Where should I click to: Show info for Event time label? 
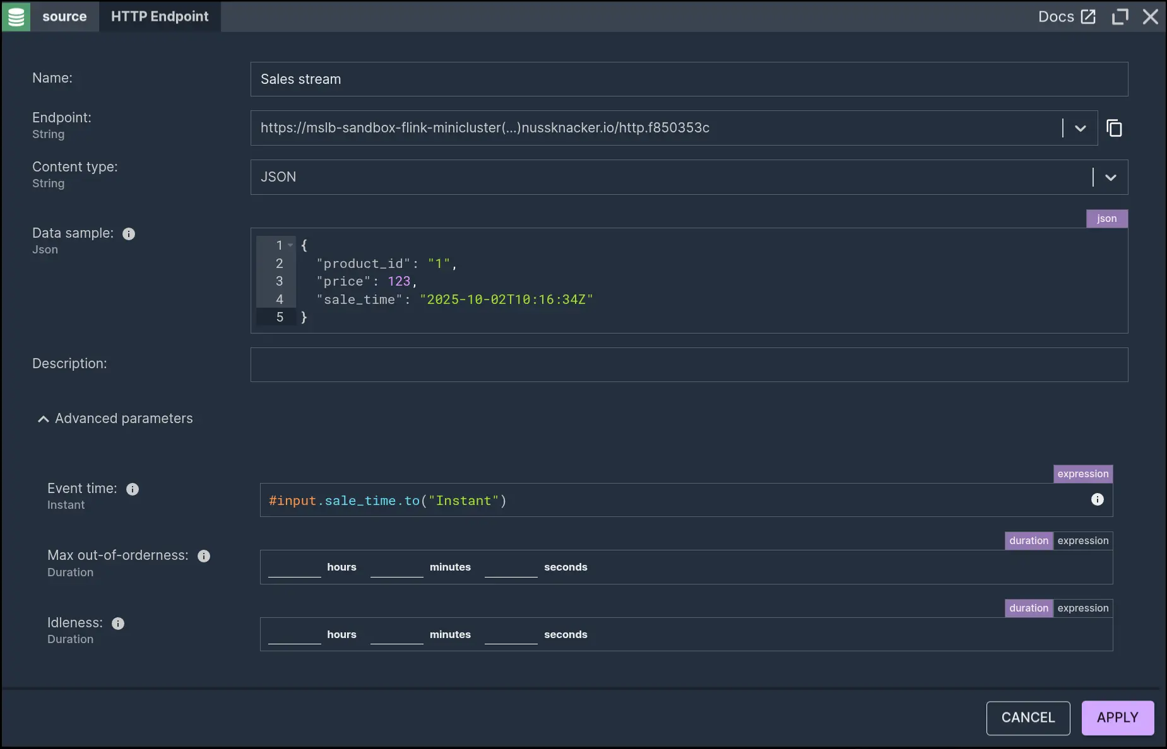pos(133,489)
